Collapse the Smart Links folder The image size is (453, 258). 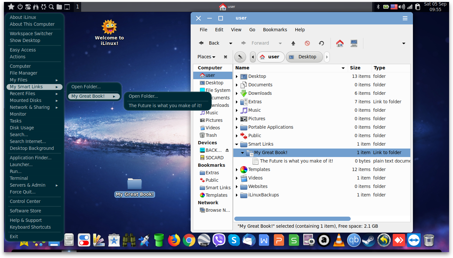237,144
